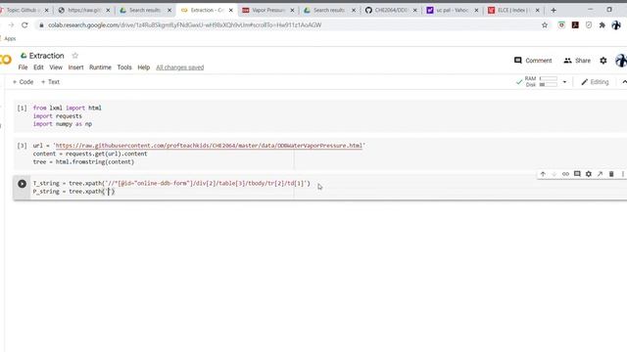Click the Share button
The image size is (627, 352).
pos(577,61)
